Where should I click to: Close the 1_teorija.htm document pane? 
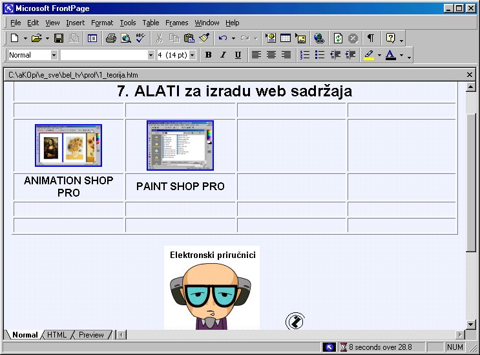(470, 75)
